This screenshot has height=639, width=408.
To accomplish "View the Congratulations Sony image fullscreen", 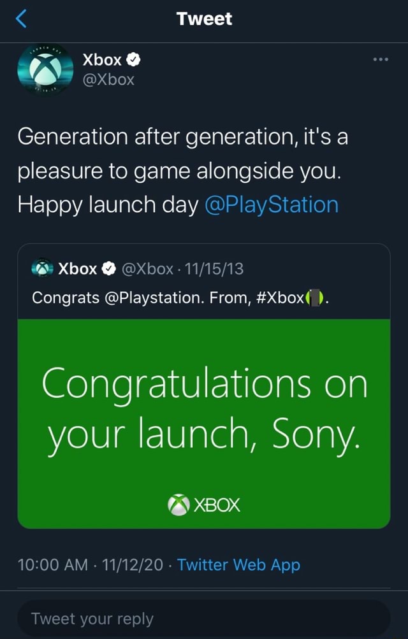I will click(204, 414).
